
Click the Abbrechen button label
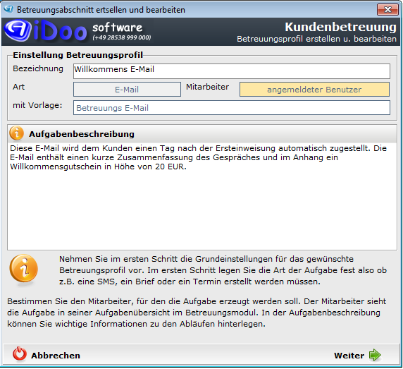(56, 356)
